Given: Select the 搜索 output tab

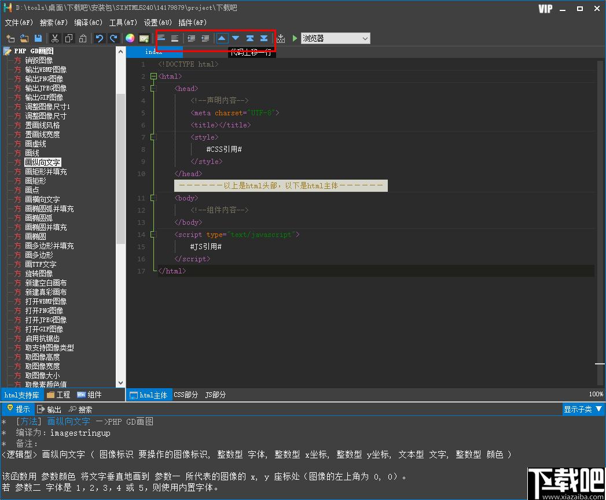Looking at the screenshot, I should coord(80,410).
